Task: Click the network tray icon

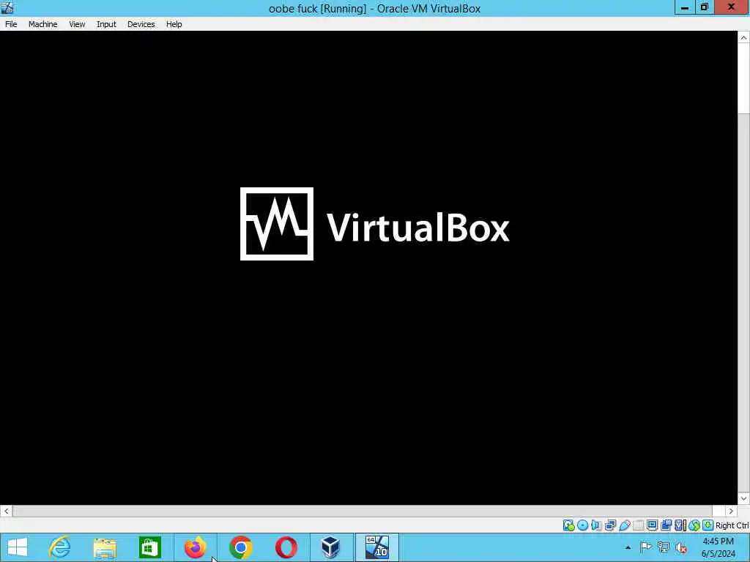Action: (x=664, y=547)
